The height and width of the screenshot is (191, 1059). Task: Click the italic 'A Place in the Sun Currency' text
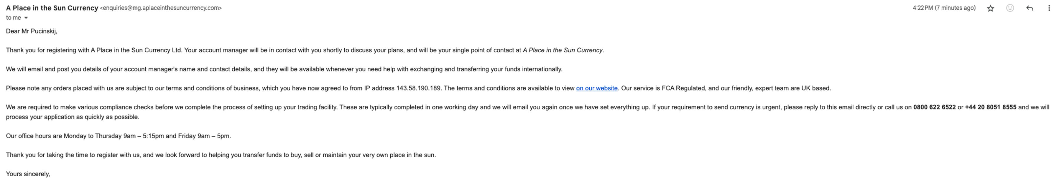[563, 51]
